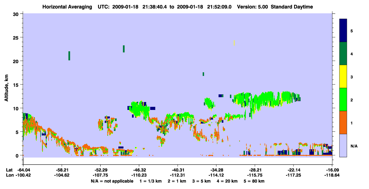Click the longitude value -107.75
Image resolution: width=369 pixels, height=189 pixels.
click(100, 175)
